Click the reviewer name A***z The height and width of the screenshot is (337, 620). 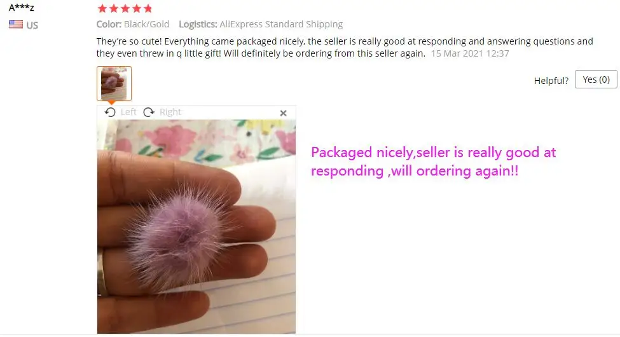(22, 7)
